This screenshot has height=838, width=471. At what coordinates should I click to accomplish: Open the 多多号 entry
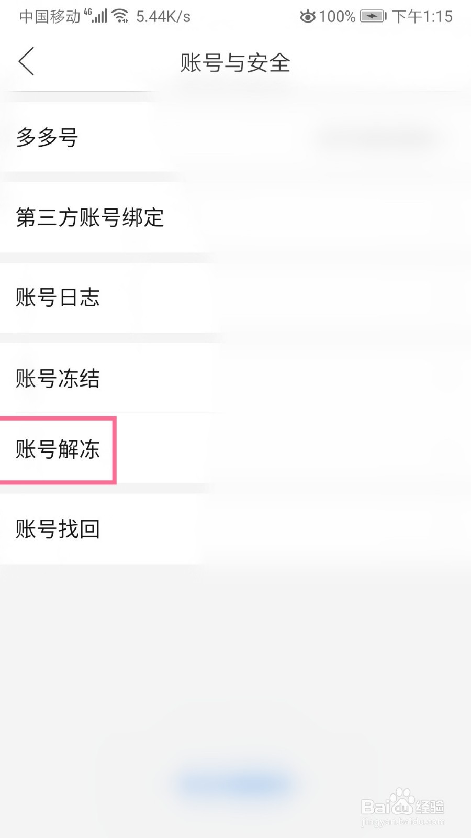coord(47,138)
